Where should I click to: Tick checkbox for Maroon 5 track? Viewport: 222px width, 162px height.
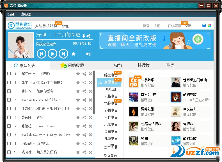click(9, 100)
